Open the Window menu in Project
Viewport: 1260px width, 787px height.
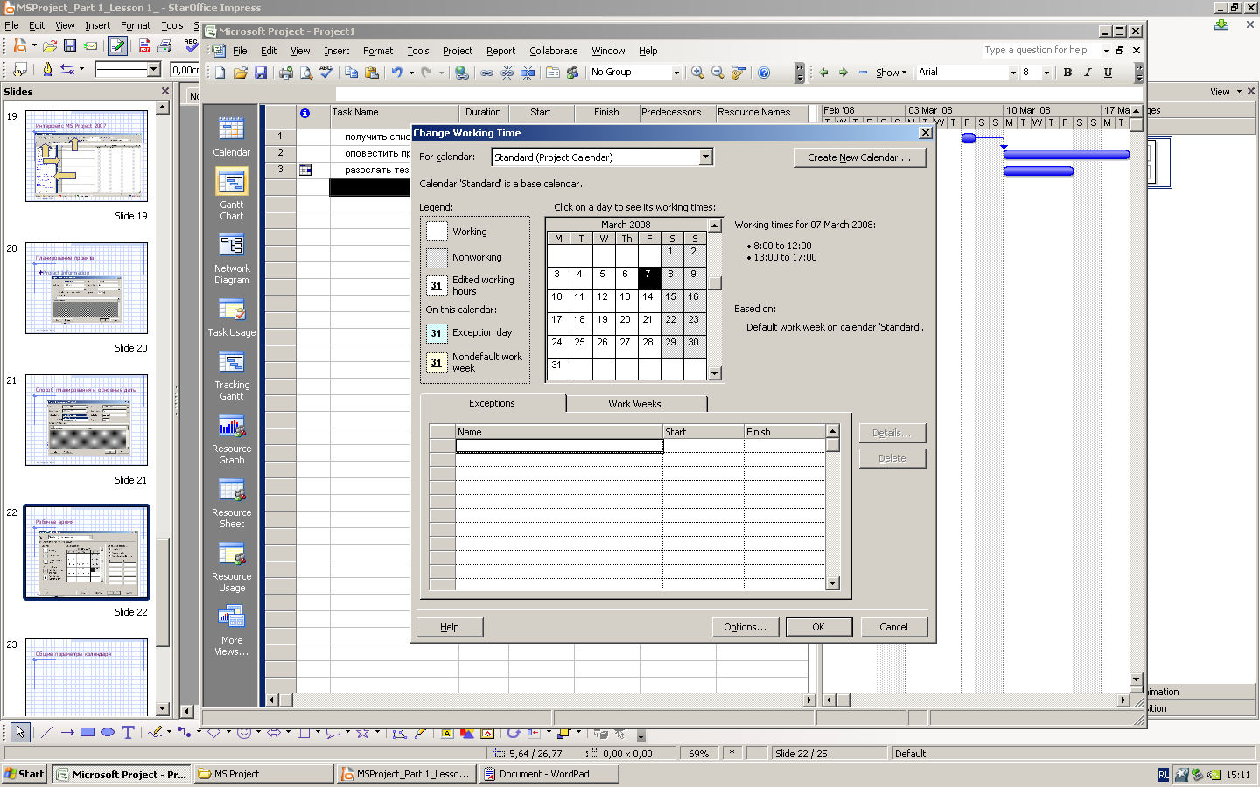click(608, 51)
